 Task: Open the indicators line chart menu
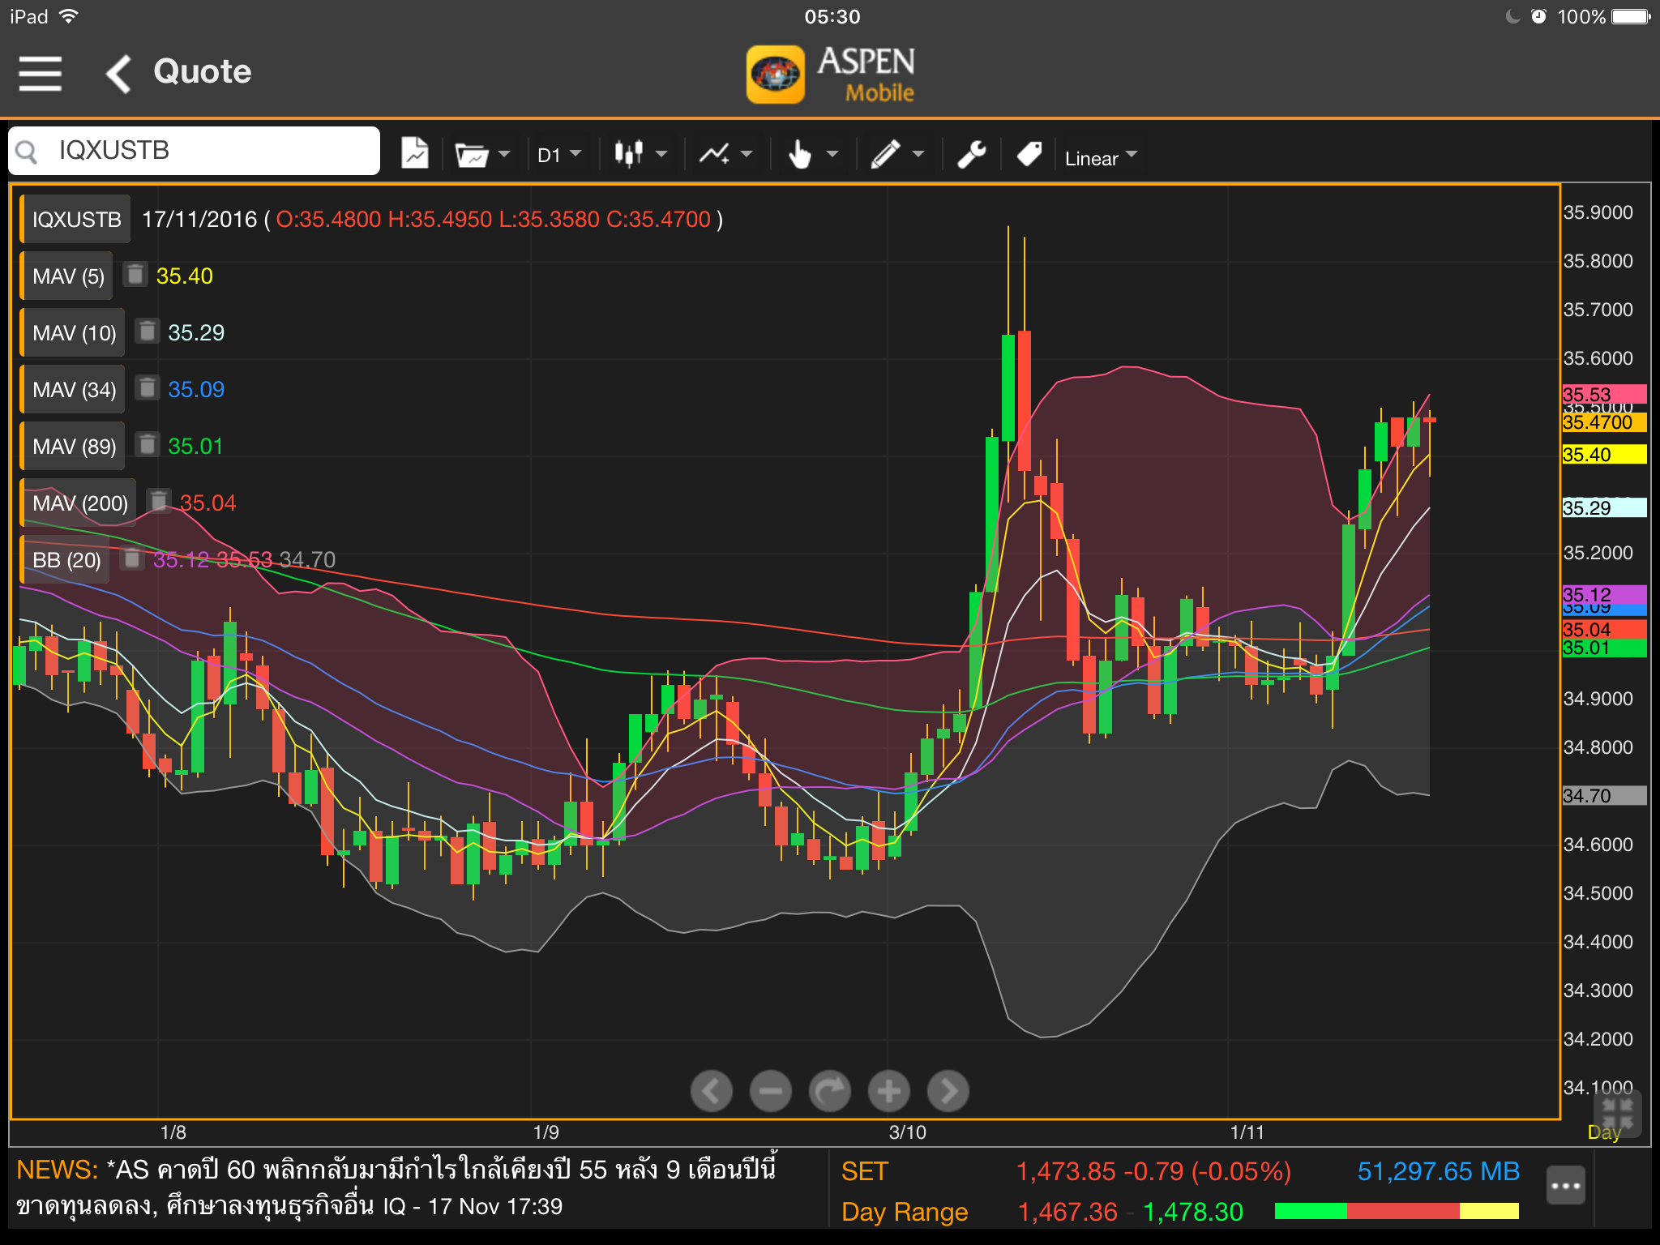tap(725, 154)
